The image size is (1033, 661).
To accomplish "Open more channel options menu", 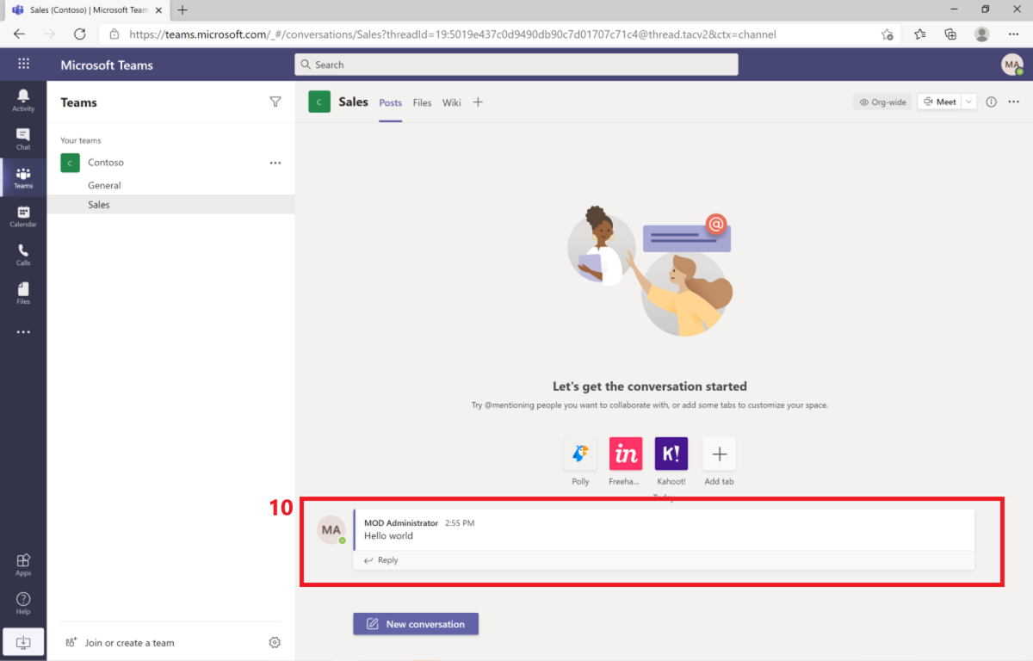I will 1013,101.
